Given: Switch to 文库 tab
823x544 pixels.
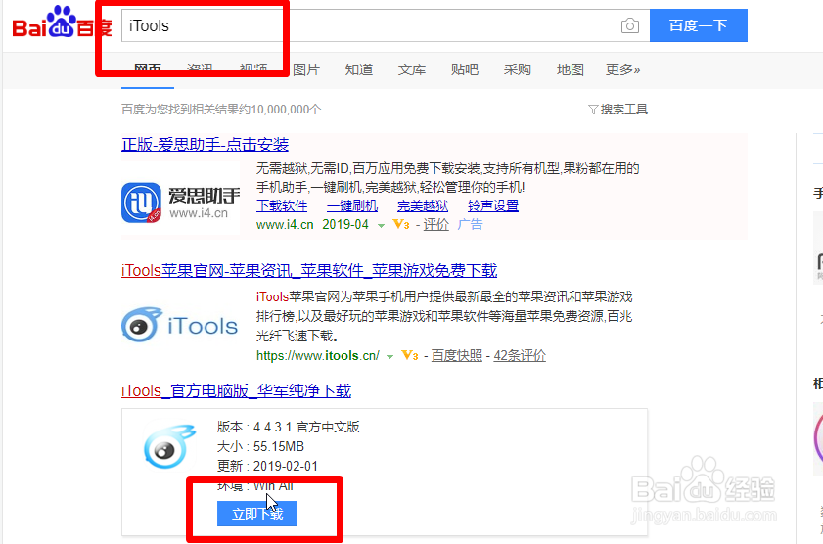Looking at the screenshot, I should (x=411, y=69).
